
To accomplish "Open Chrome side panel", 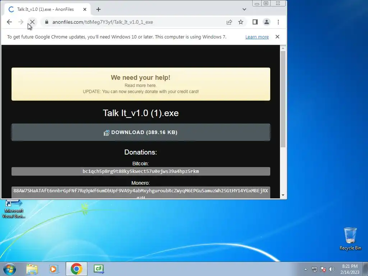I will pyautogui.click(x=255, y=22).
